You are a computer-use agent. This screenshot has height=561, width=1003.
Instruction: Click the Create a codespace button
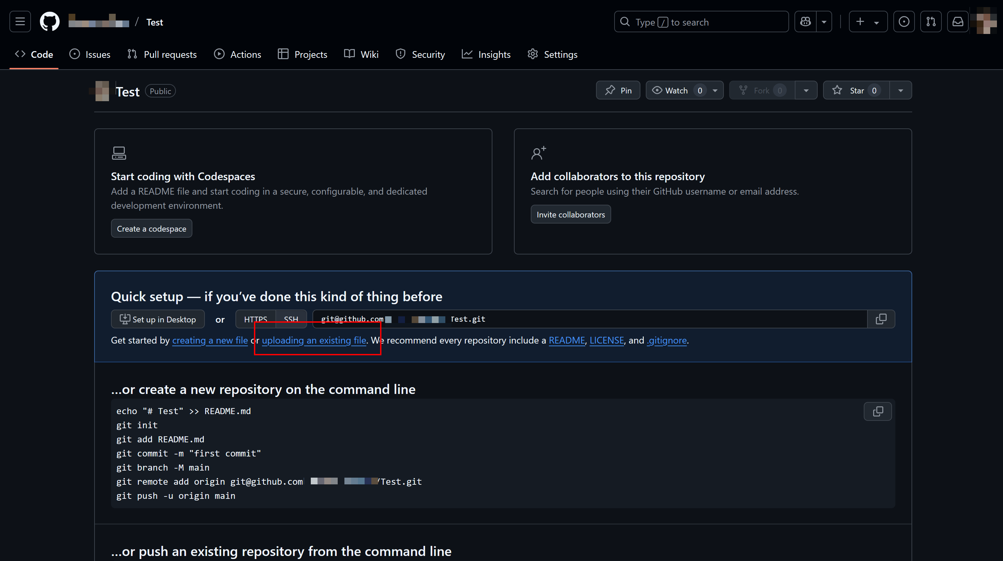[x=151, y=228]
